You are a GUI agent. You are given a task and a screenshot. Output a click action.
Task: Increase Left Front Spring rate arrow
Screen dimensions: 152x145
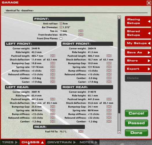click(x=54, y=67)
